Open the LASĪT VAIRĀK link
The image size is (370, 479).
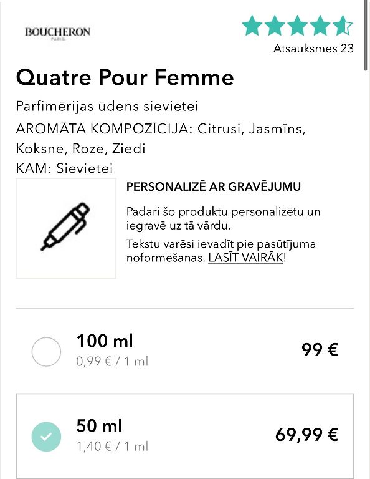click(246, 258)
